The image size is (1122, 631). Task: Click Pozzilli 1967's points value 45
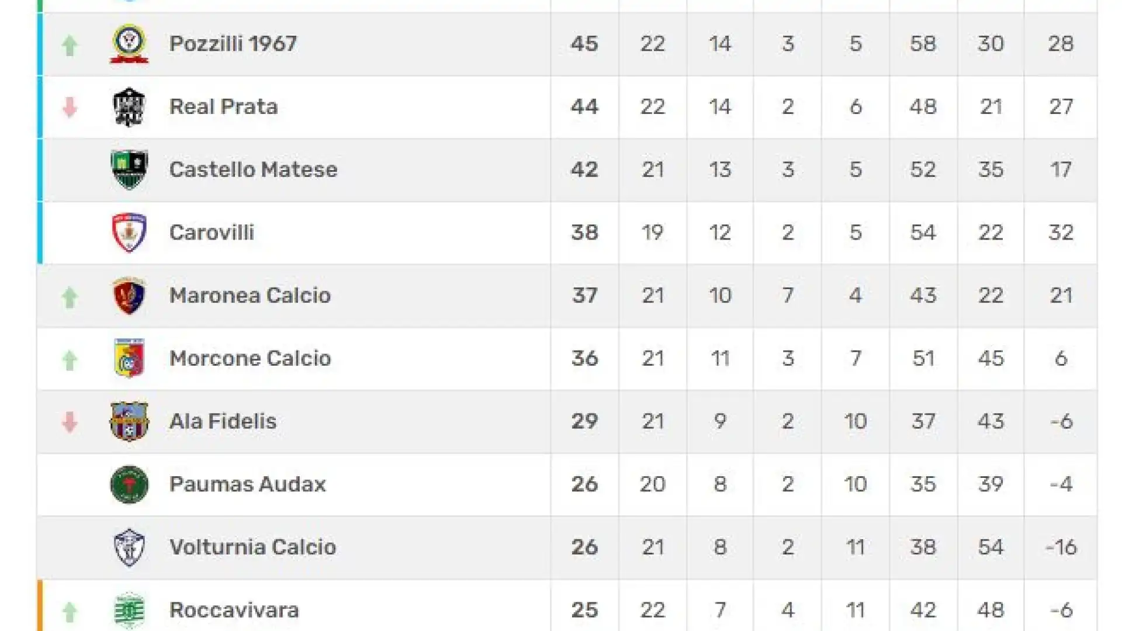tap(584, 44)
